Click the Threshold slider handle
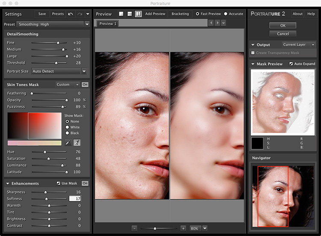 click(56, 63)
